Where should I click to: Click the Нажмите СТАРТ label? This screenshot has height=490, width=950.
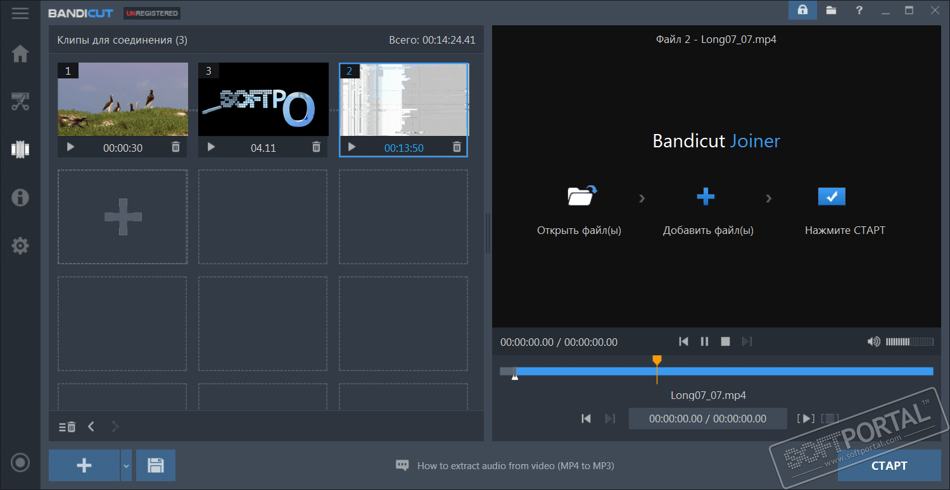pyautogui.click(x=845, y=230)
